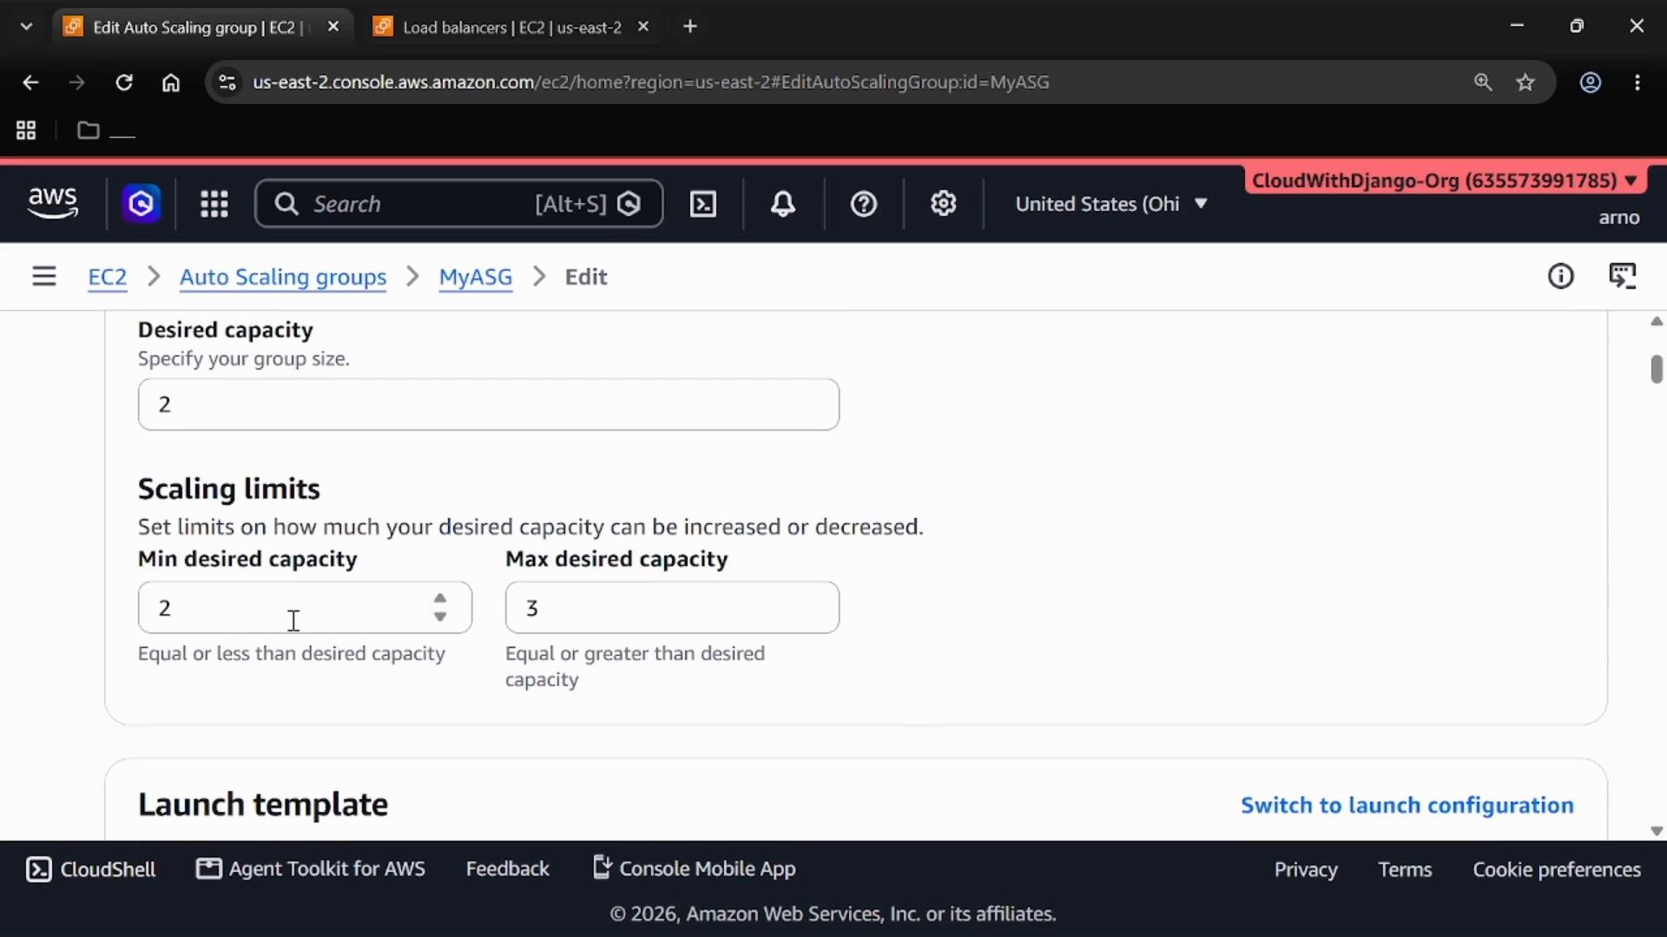Open CloudShell in the footer
The image size is (1667, 937).
pos(91,869)
